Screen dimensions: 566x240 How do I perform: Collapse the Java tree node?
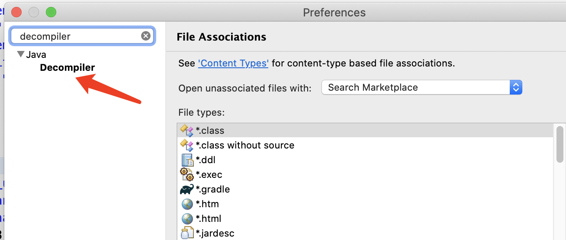point(20,54)
